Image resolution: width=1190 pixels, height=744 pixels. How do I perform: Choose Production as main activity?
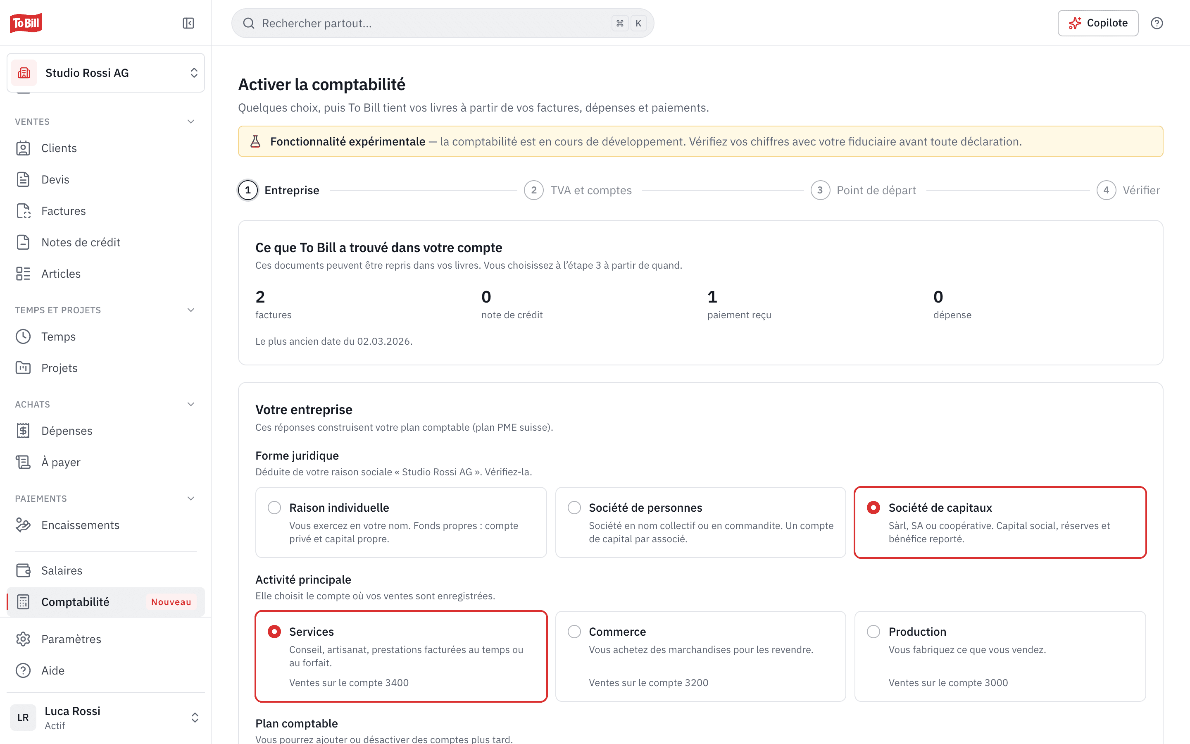tap(1000, 656)
